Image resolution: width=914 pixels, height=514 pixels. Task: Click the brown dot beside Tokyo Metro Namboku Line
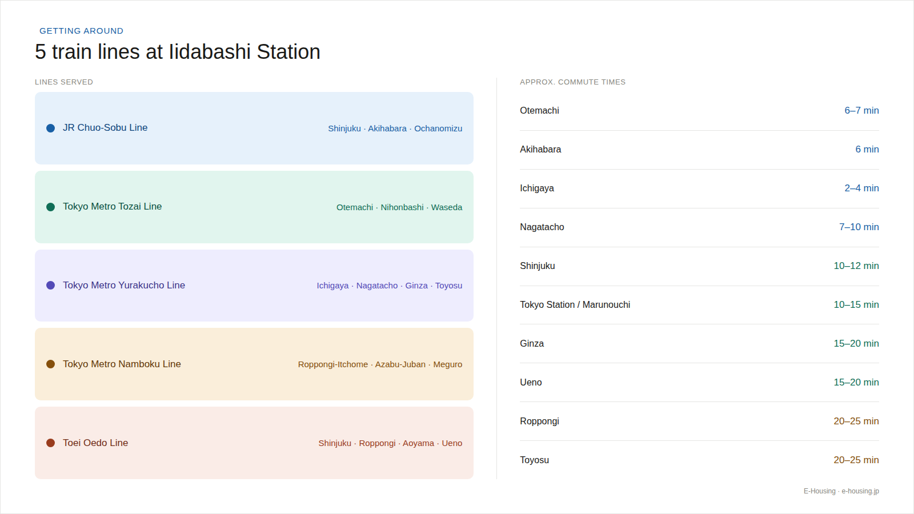tap(50, 364)
